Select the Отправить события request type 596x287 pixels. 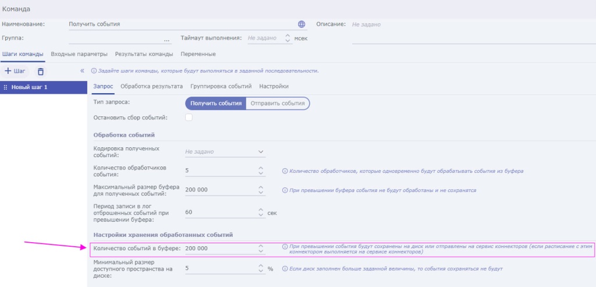[x=278, y=103]
